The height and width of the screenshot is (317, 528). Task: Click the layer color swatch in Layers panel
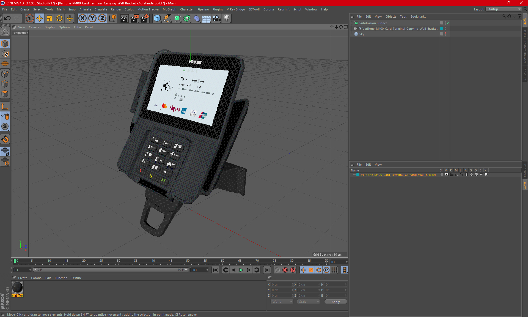pos(358,175)
